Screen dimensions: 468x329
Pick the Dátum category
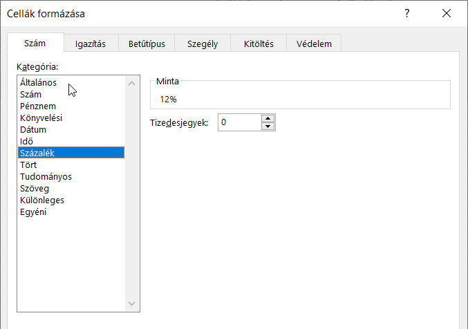[x=33, y=129]
